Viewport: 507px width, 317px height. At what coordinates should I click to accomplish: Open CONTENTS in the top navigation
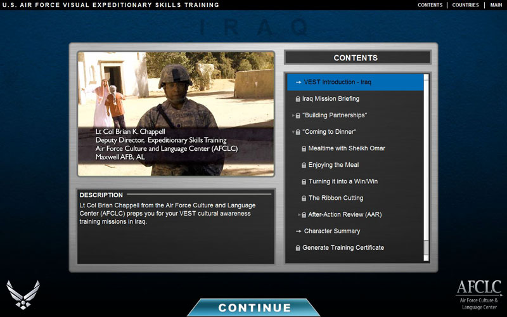tap(430, 5)
